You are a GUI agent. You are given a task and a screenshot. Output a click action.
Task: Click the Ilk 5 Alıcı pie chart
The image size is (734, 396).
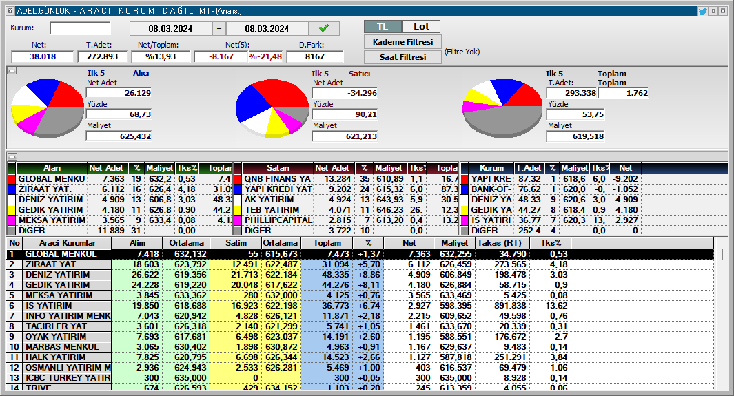coord(48,108)
